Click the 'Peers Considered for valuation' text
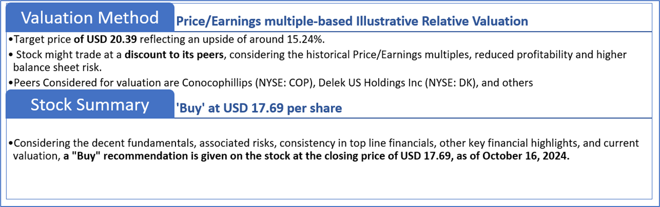660x207 pixels. pos(73,83)
